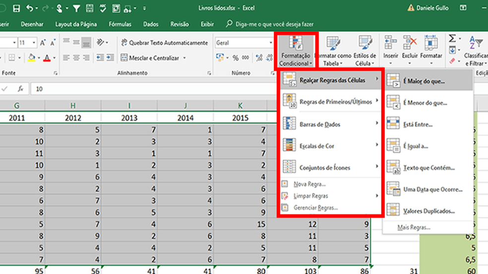Click the AutoSoma sigma icon
This screenshot has width=488, height=274.
pyautogui.click(x=452, y=39)
